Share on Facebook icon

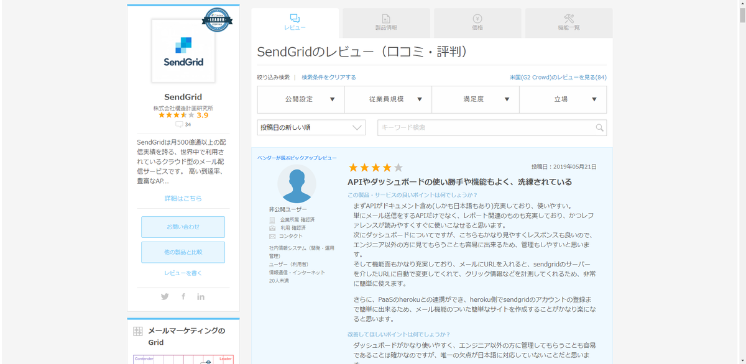[x=183, y=297]
